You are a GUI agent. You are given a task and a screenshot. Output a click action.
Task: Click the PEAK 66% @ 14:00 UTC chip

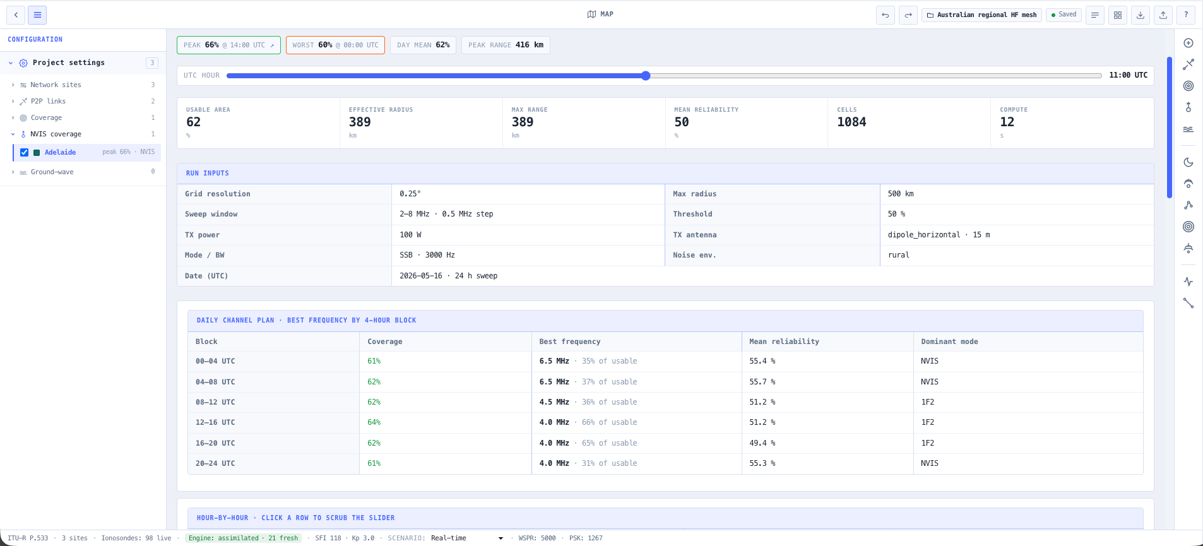[x=228, y=45]
